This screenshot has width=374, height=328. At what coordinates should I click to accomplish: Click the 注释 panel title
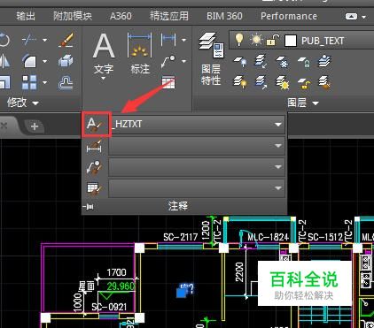point(178,206)
